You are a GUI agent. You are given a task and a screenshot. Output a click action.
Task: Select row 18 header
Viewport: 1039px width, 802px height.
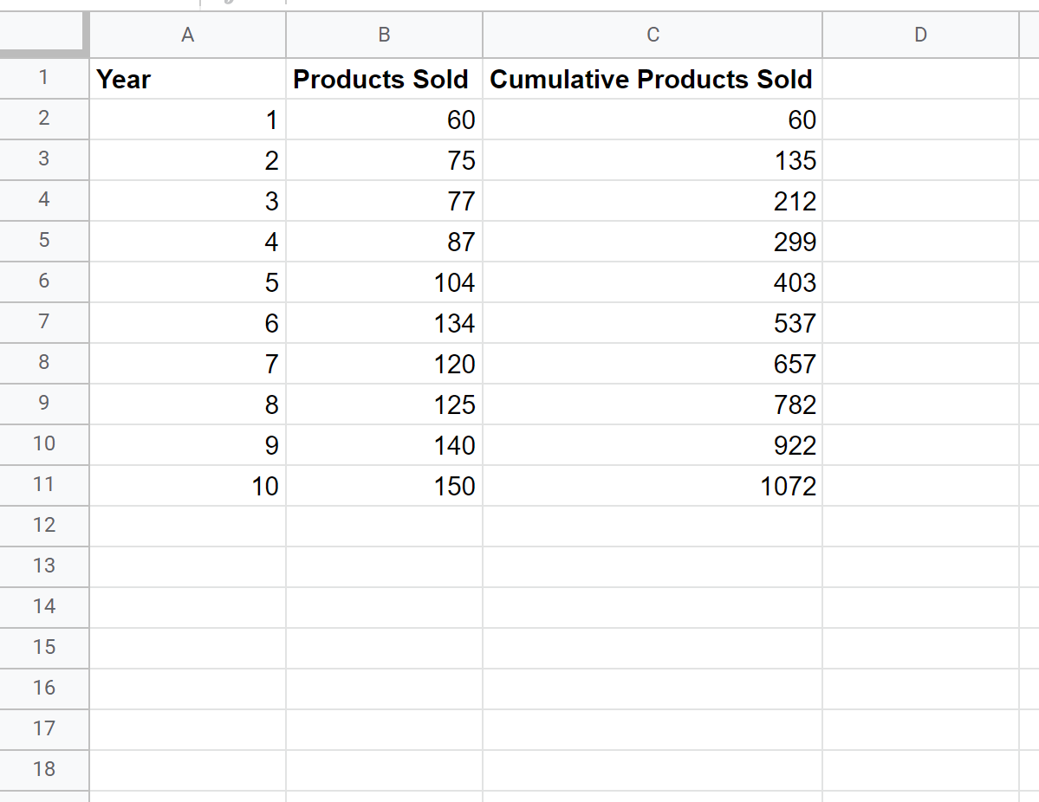[x=44, y=769]
